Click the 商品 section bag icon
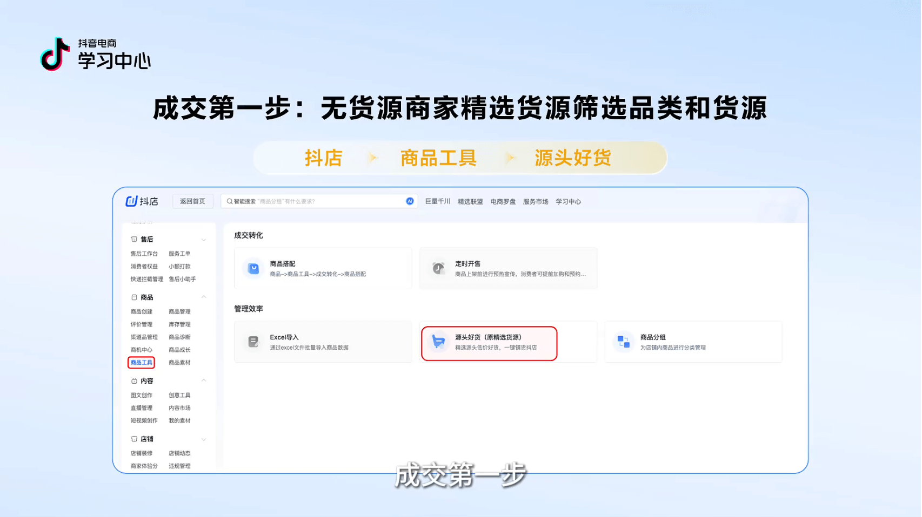The height and width of the screenshot is (517, 922). click(134, 297)
